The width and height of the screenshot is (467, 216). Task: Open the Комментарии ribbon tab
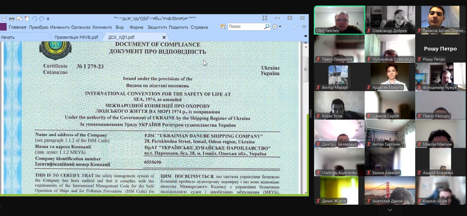tap(102, 27)
